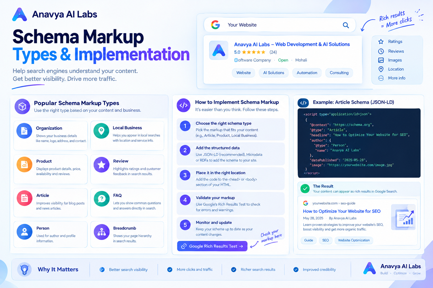The height and width of the screenshot is (288, 433).
Task: Click the cube icon beside Popular Schema Markup Types
Action: pos(22,106)
